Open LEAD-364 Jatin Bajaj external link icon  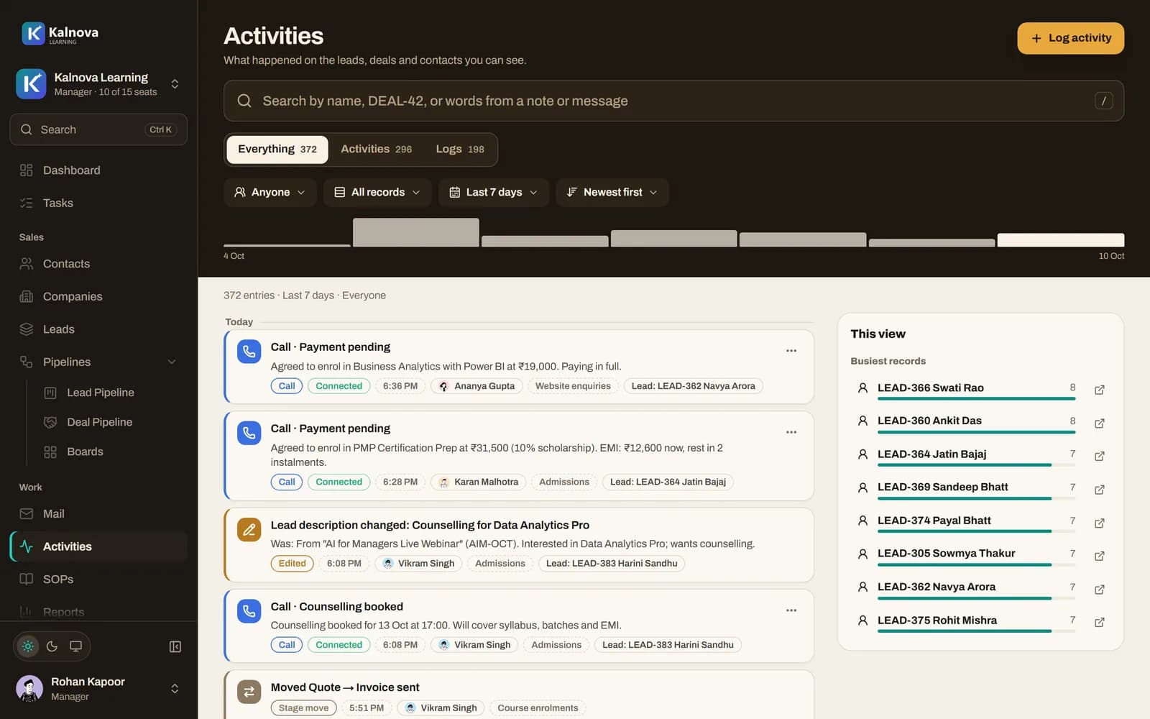coord(1100,457)
